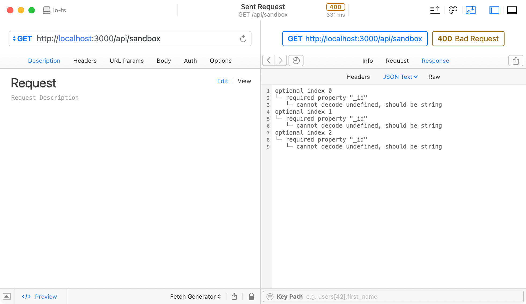Show the Raw response view
526x304 pixels.
pos(434,77)
